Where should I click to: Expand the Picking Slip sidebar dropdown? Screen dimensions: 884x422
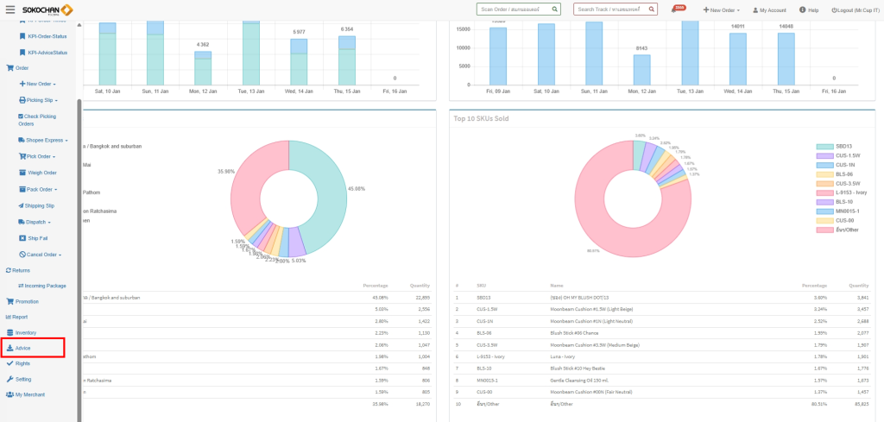pos(41,100)
